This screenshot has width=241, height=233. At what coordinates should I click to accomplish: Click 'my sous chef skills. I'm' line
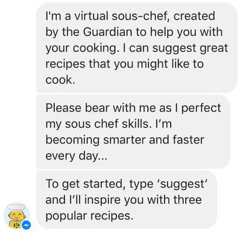pyautogui.click(x=108, y=125)
